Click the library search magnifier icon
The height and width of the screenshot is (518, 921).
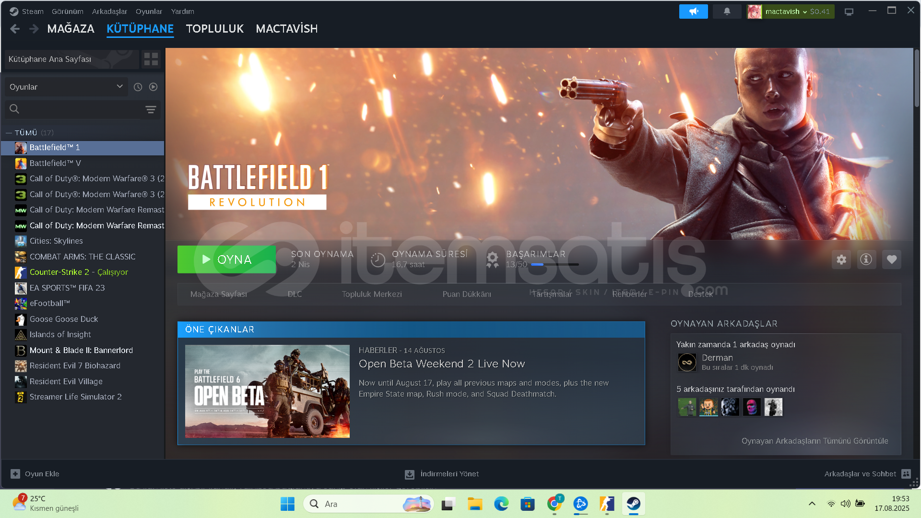[x=14, y=109]
